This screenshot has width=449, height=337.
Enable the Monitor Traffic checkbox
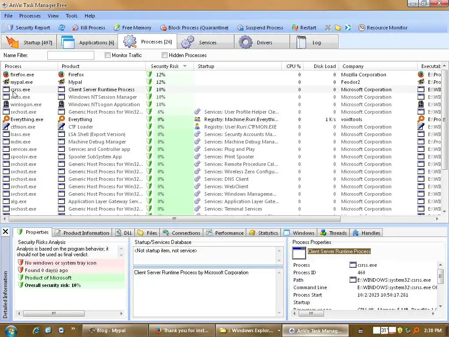(108, 55)
